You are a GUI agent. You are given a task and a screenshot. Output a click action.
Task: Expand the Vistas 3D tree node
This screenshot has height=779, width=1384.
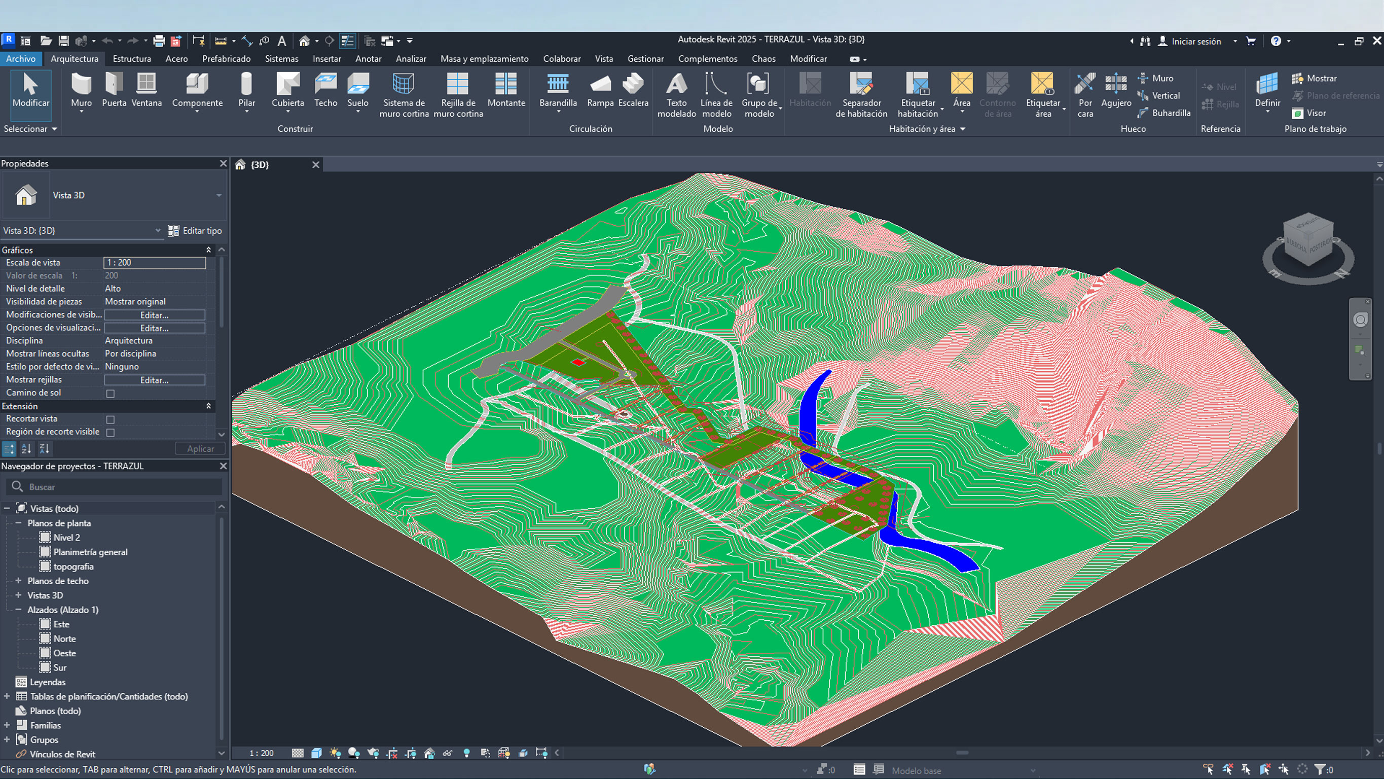coord(18,595)
